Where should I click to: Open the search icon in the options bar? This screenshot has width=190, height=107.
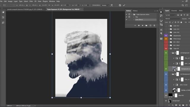click(183, 5)
